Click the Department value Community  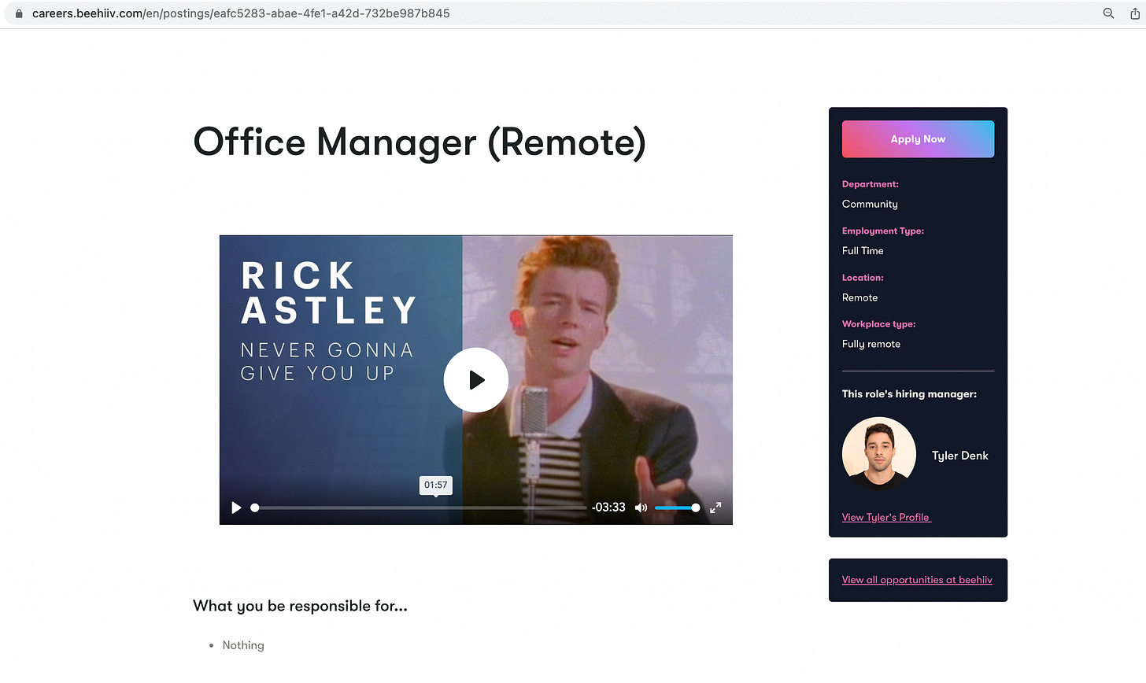pyautogui.click(x=870, y=204)
